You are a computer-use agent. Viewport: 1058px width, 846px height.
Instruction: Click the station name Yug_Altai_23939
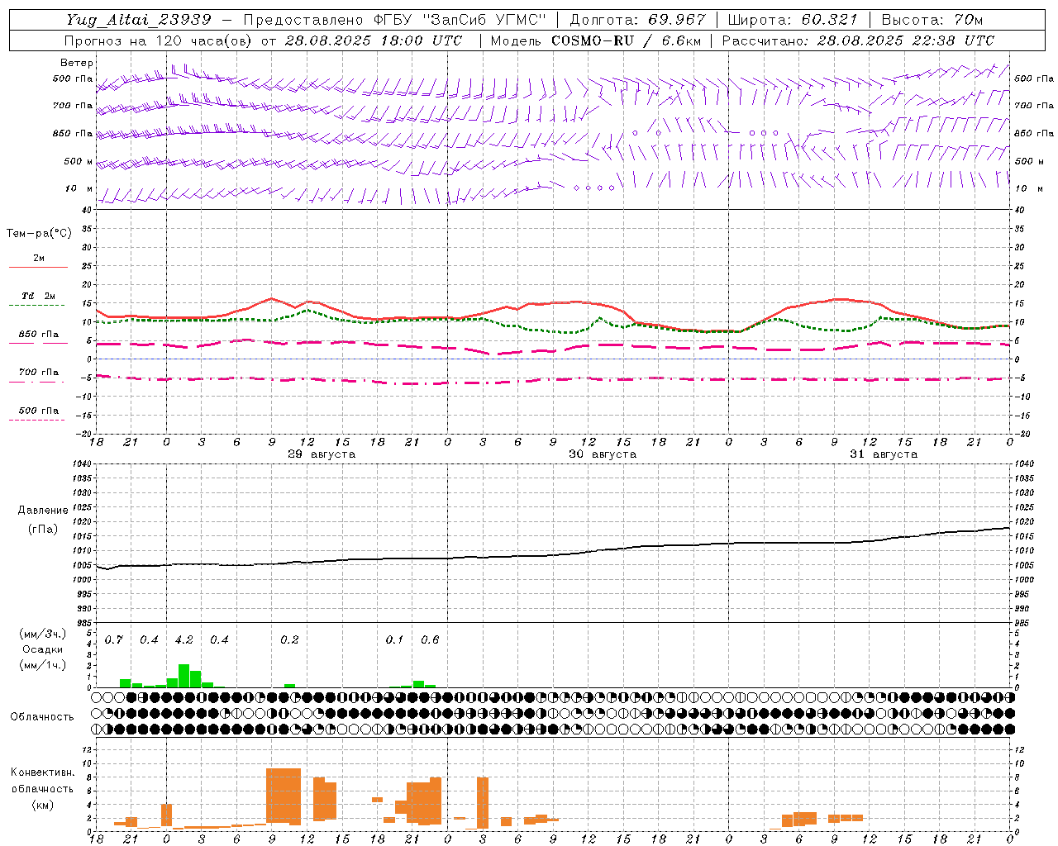[x=139, y=20]
